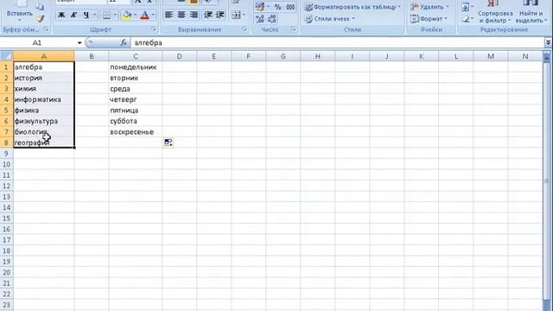Open Форматировать как таблицу dropdown
The image size is (553, 311).
coord(353,7)
